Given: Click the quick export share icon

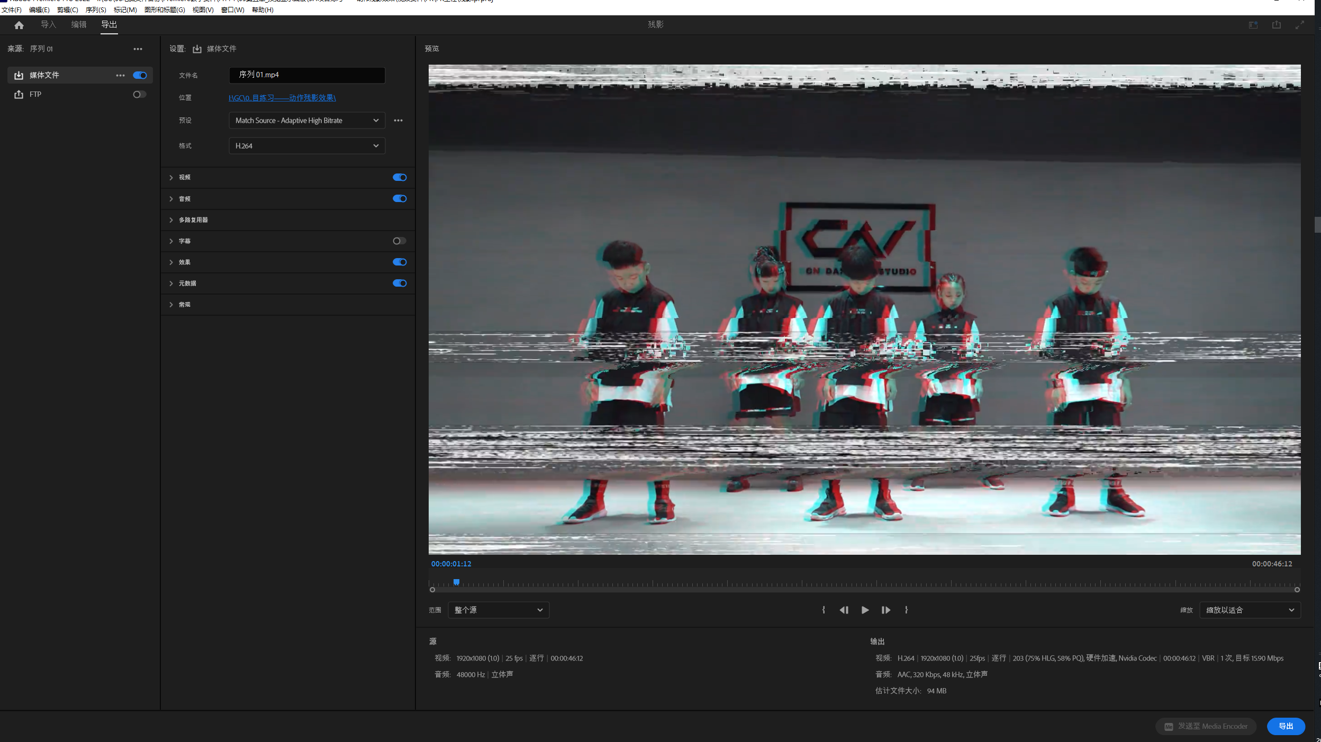Looking at the screenshot, I should click(1276, 25).
